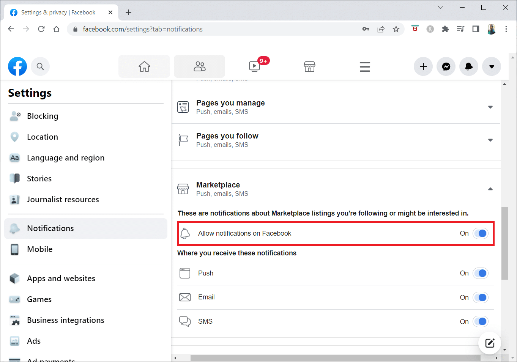
Task: Click the "Where you receive these notifications" text
Action: [237, 253]
